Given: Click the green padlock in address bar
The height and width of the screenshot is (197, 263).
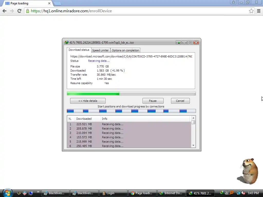Looking at the screenshot, I should 27,11.
